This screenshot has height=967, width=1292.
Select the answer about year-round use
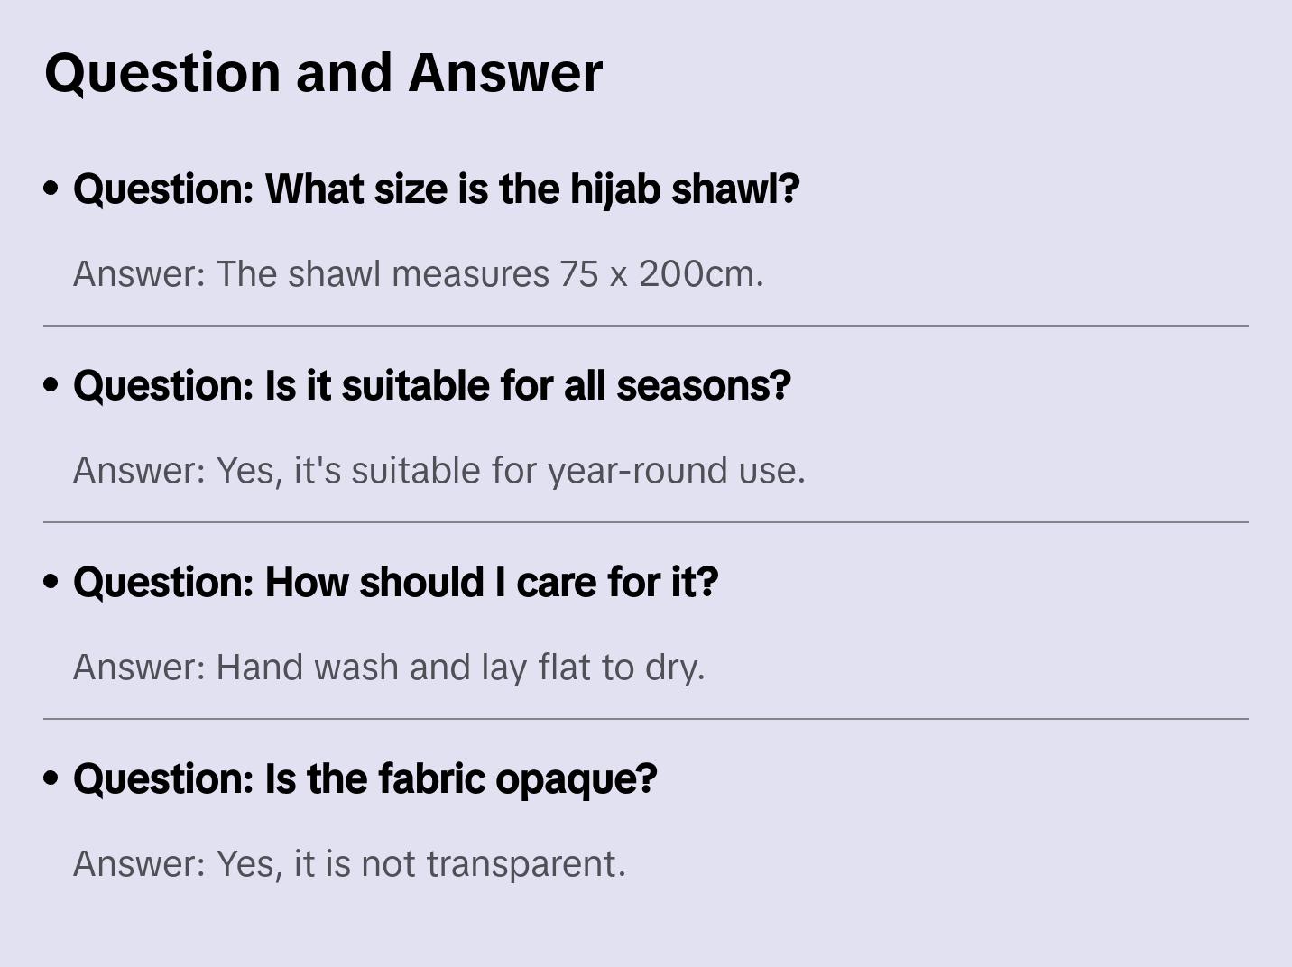(x=438, y=471)
